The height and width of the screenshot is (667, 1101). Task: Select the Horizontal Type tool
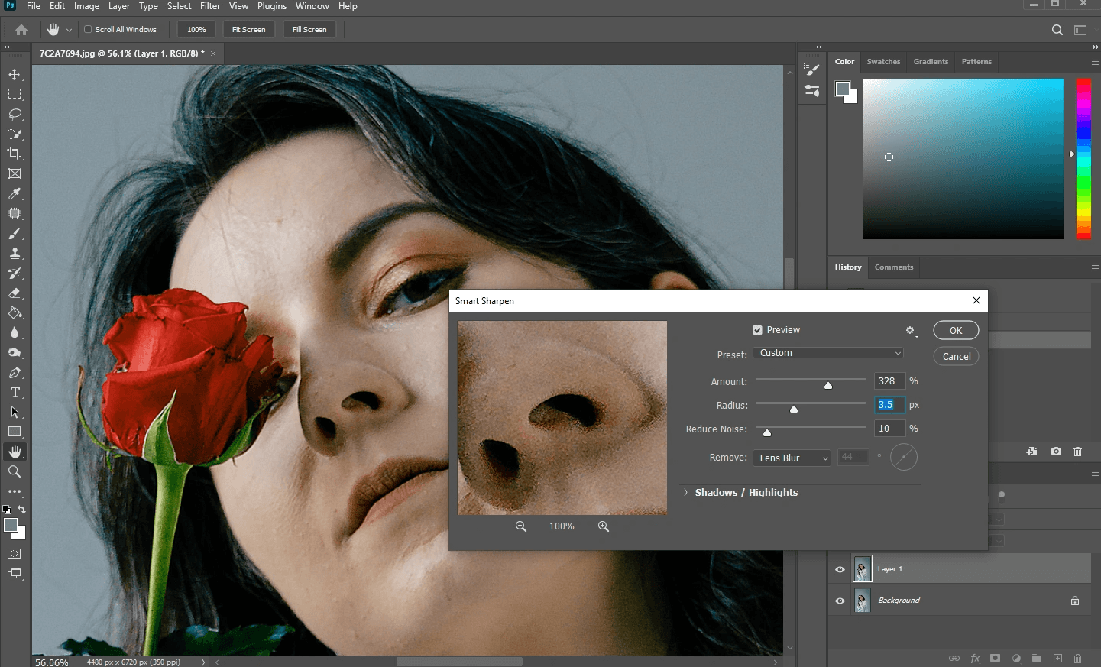click(x=15, y=393)
